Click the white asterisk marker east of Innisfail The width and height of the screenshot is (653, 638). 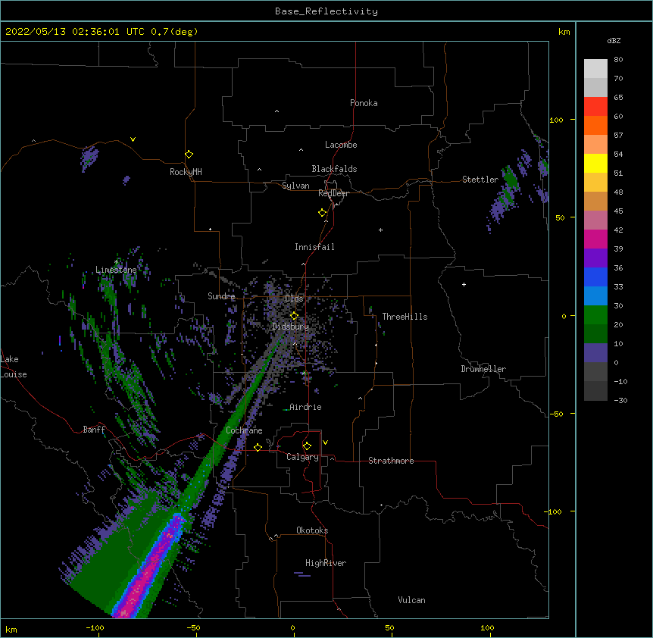click(x=380, y=230)
